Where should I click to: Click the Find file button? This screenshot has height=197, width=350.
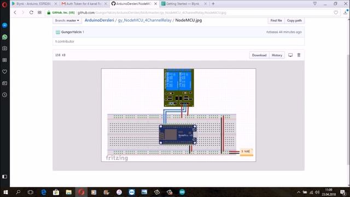(x=276, y=20)
